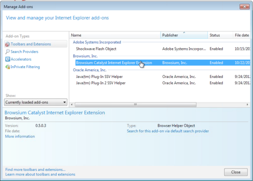Open Find more toolbars and extensions link
The width and height of the screenshot is (253, 181).
pyautogui.click(x=35, y=170)
